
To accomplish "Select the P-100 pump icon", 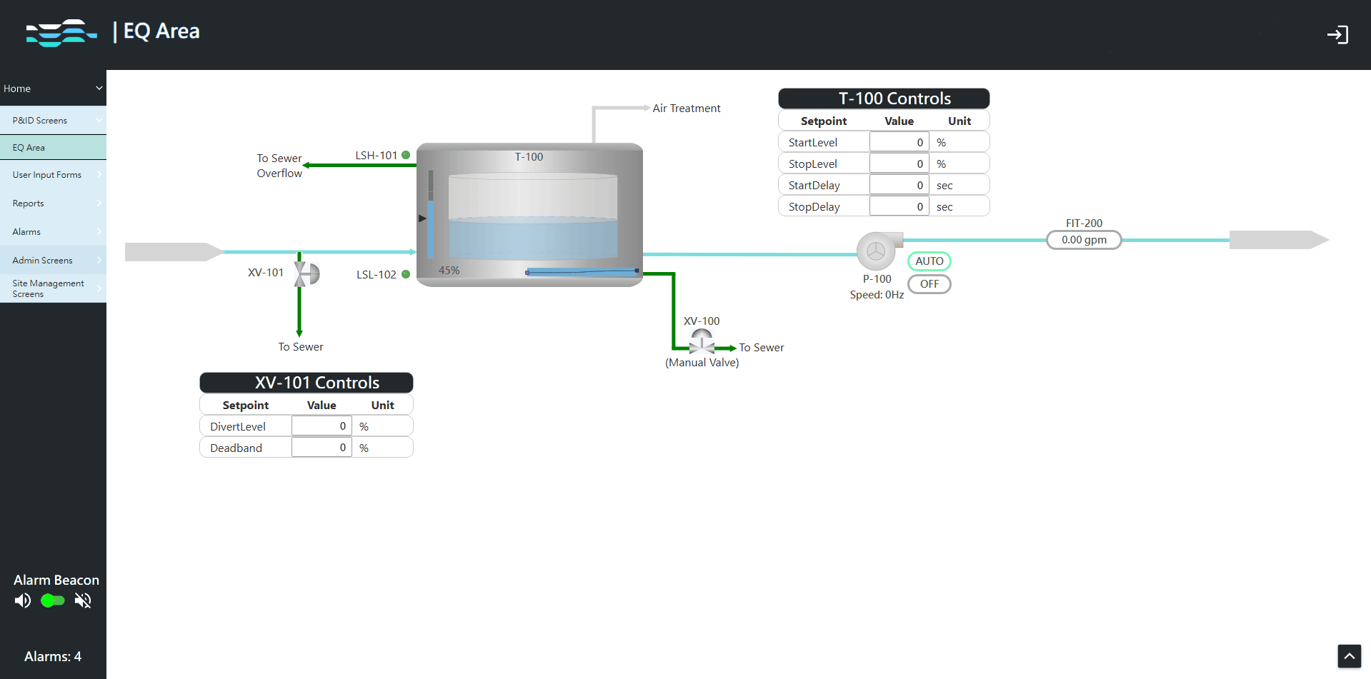I will click(x=877, y=251).
